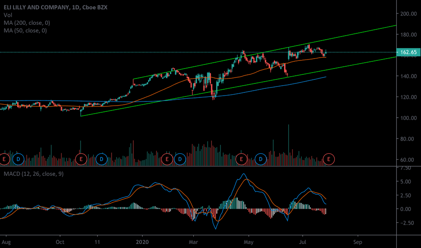Select the earnings marker after 2020 label

tap(167, 159)
